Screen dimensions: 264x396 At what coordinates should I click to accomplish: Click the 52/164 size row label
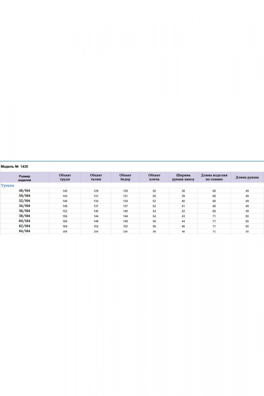point(24,201)
